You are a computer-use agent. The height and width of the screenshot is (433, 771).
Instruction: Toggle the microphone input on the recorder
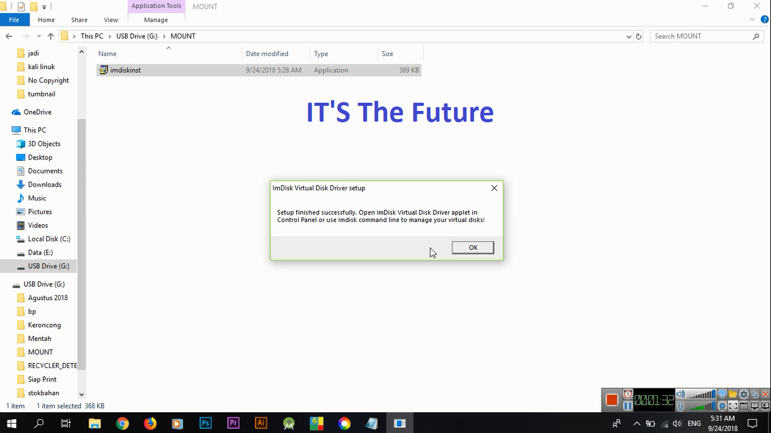[681, 405]
